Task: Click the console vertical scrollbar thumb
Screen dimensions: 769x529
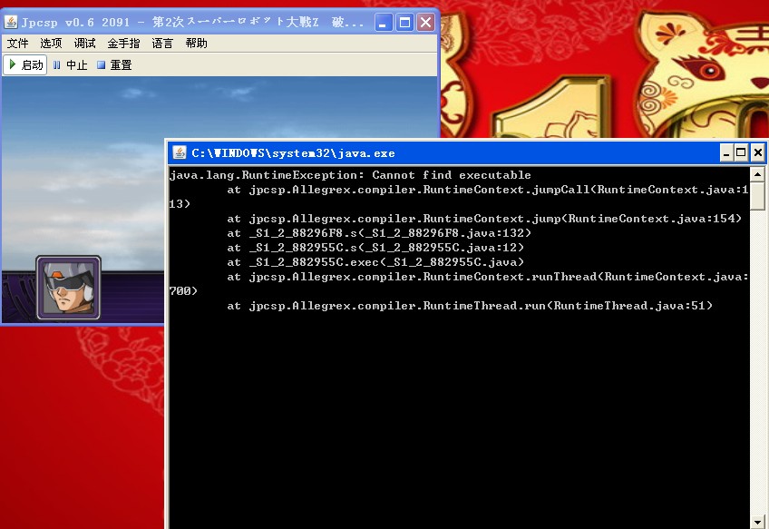Action: (x=758, y=196)
